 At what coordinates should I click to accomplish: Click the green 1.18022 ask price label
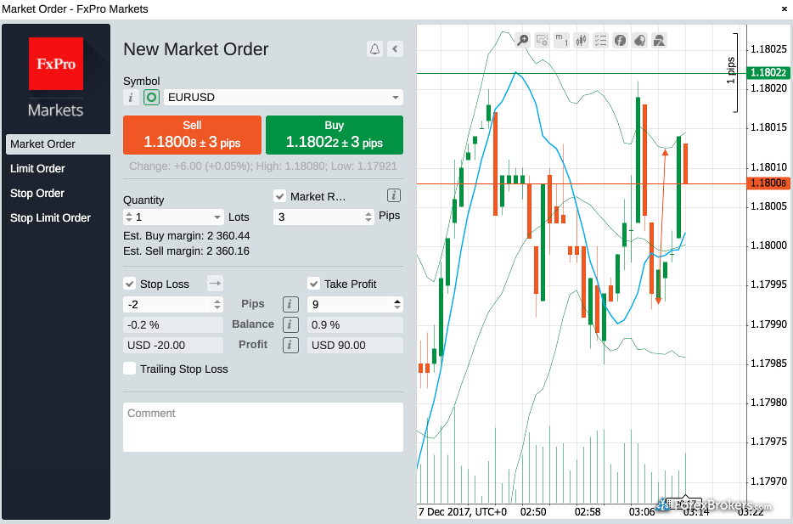point(768,72)
